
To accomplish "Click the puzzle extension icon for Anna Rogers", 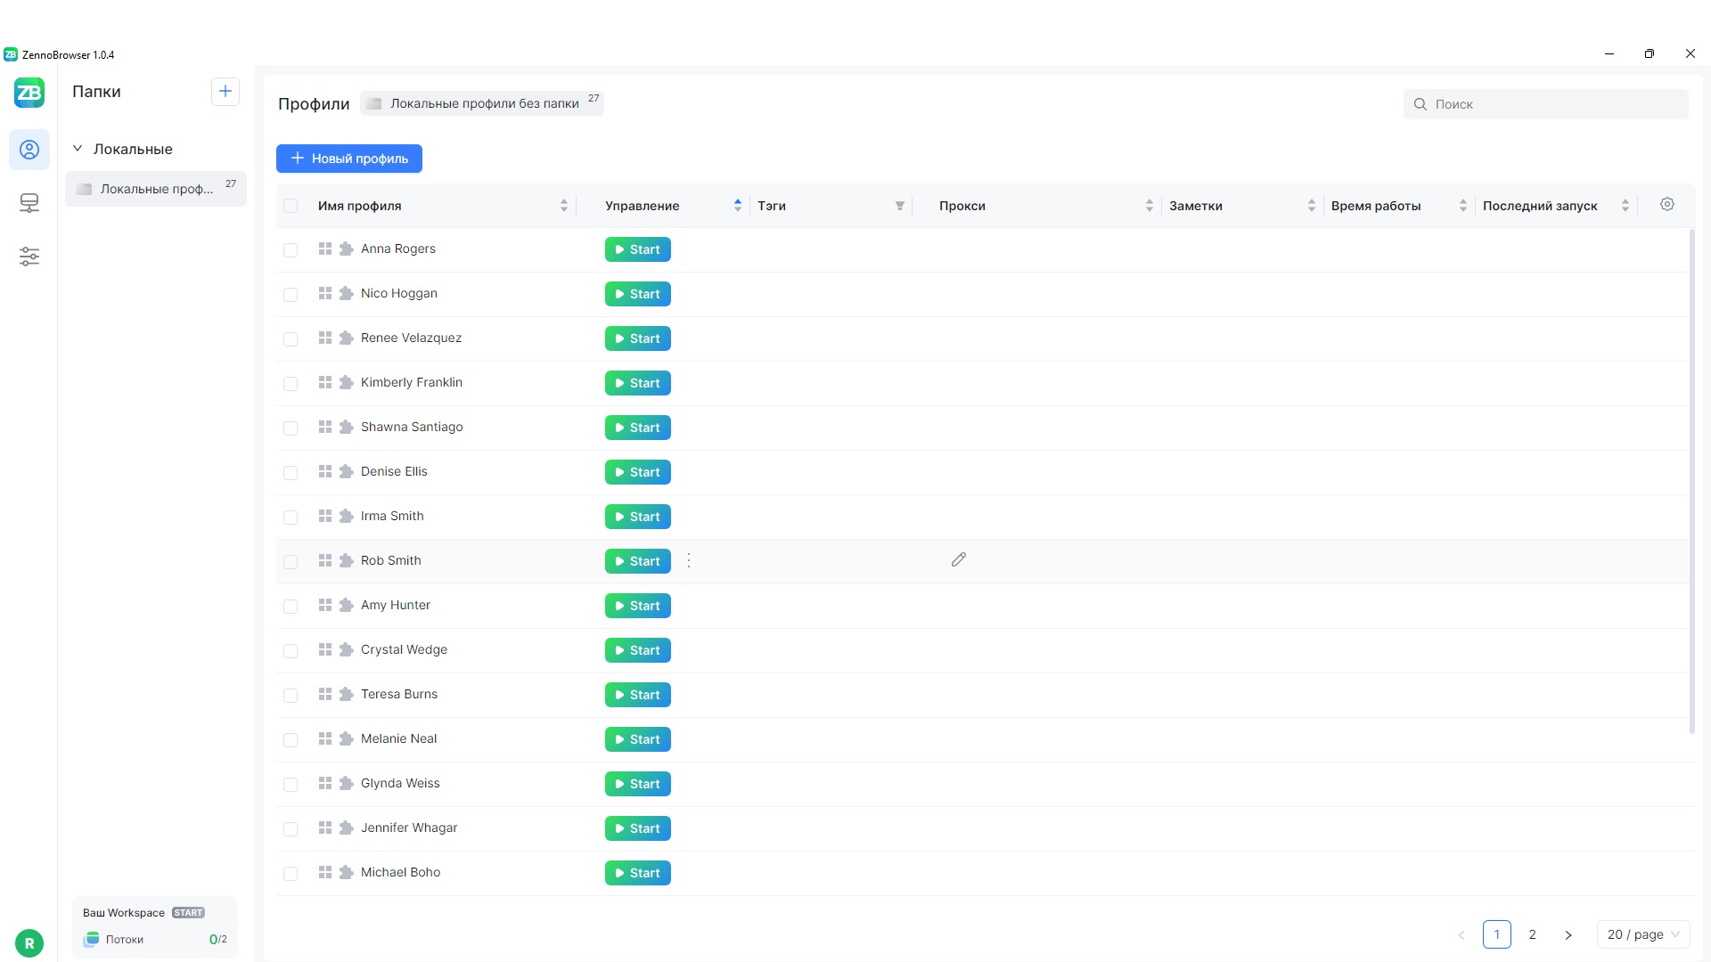I will point(347,249).
